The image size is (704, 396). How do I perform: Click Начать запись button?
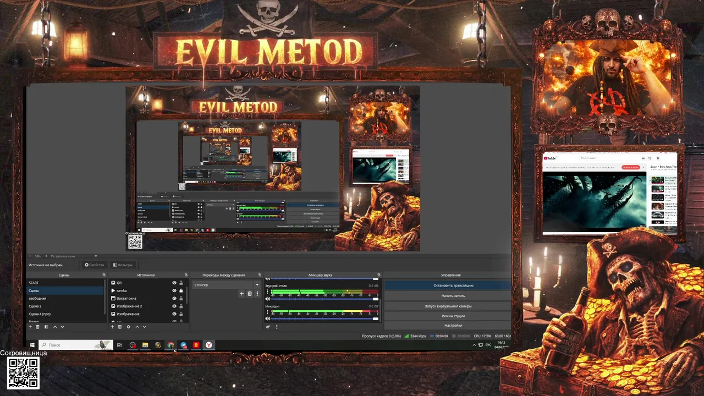pos(447,296)
